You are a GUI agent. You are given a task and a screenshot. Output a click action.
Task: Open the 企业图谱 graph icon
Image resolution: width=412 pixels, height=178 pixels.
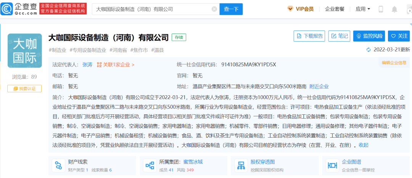(332, 165)
